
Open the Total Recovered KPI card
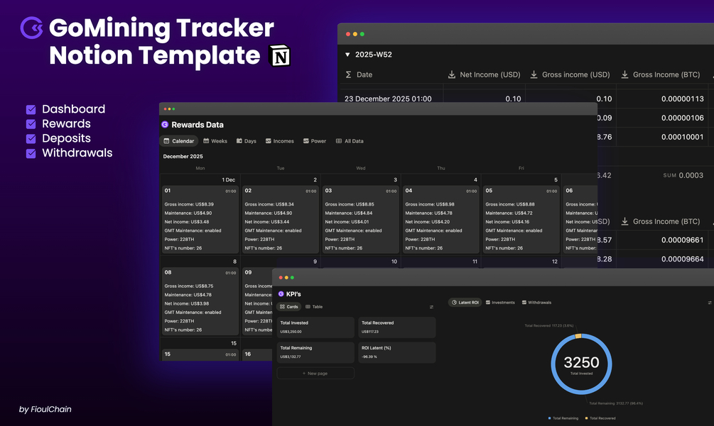[x=397, y=327]
